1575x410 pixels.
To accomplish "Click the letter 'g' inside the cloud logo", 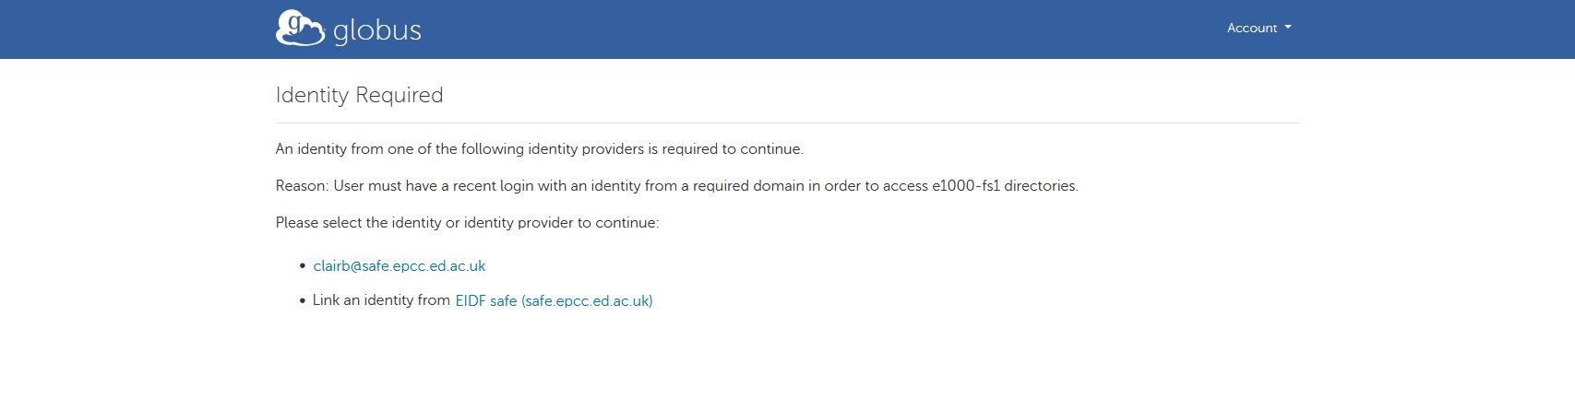I will pos(293,23).
